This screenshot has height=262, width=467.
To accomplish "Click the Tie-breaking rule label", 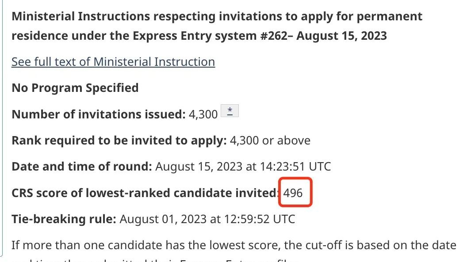I will (x=64, y=219).
